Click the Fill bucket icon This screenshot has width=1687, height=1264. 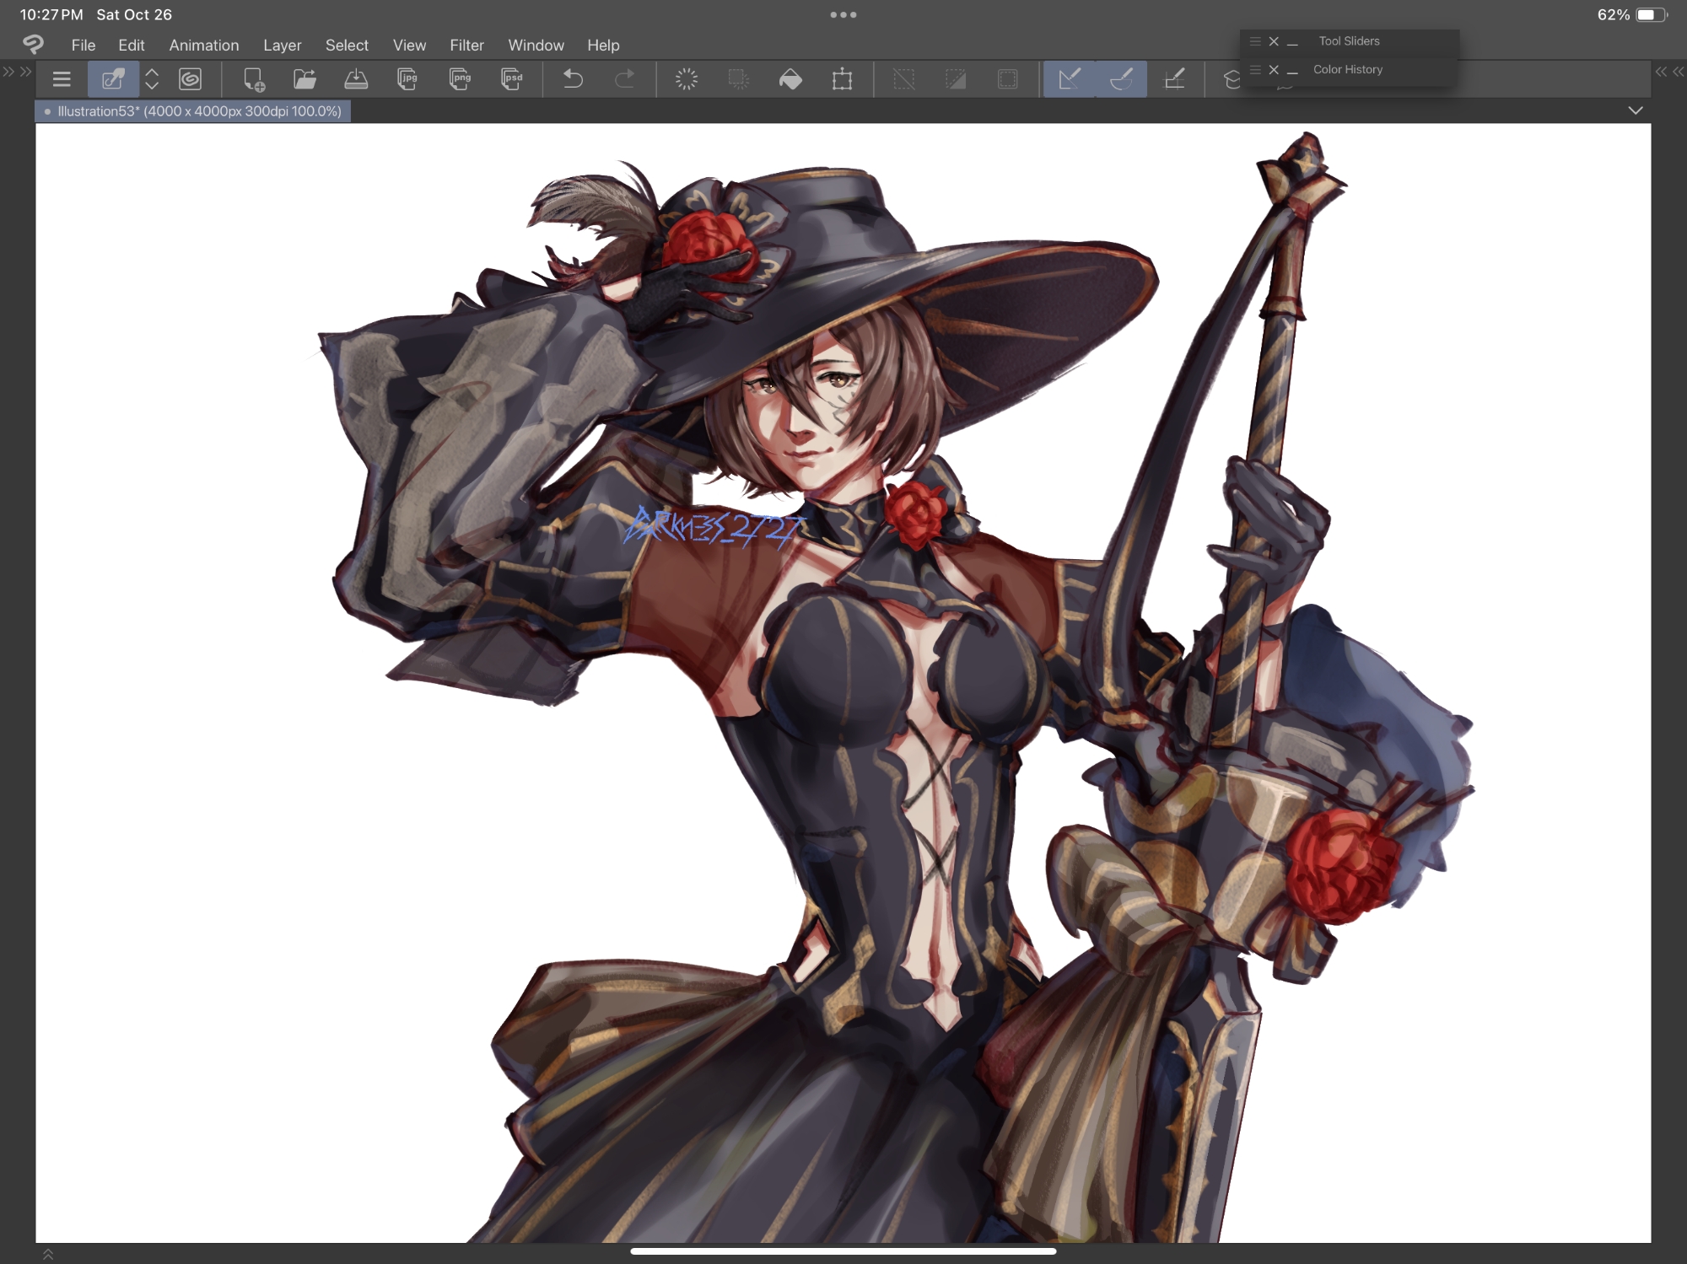coord(790,80)
